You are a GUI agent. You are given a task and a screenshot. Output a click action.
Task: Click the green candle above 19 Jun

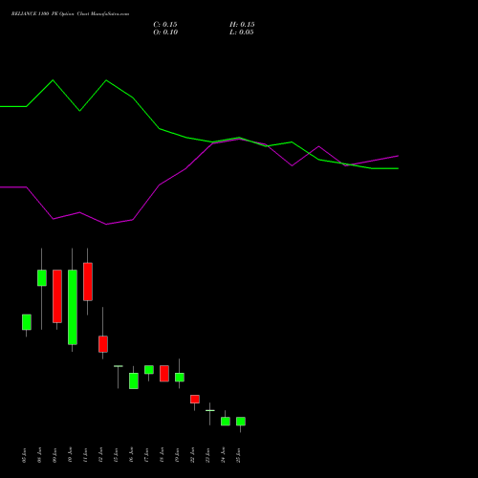tap(180, 378)
